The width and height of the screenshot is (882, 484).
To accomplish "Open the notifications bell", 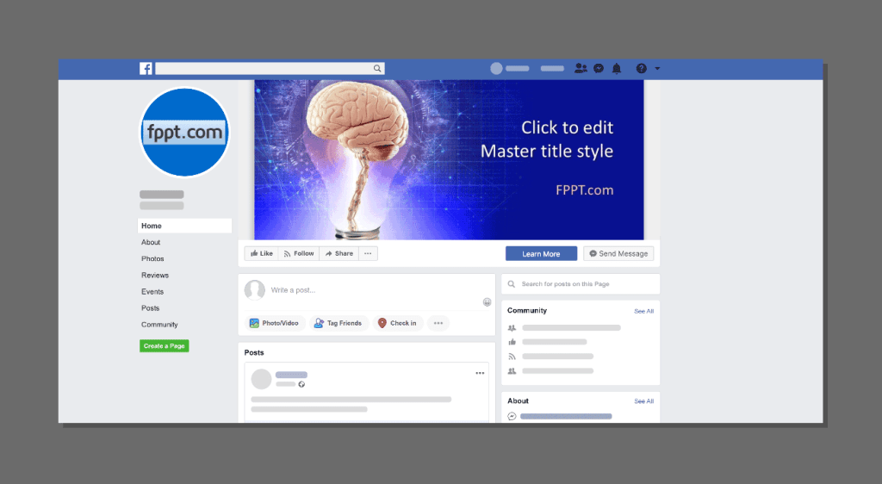I will click(x=617, y=69).
